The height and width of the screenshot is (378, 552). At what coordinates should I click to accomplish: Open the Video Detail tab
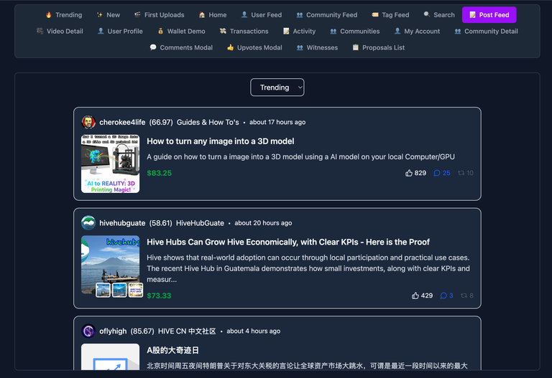60,32
